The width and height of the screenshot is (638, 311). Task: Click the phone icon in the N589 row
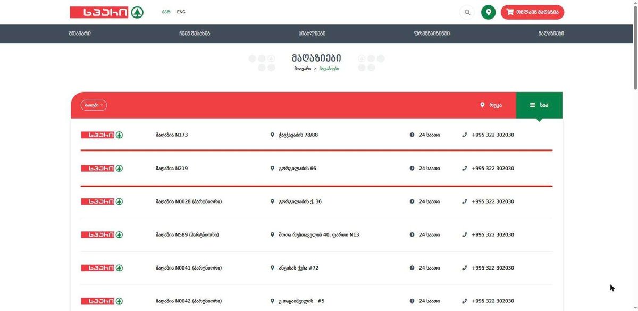point(465,234)
